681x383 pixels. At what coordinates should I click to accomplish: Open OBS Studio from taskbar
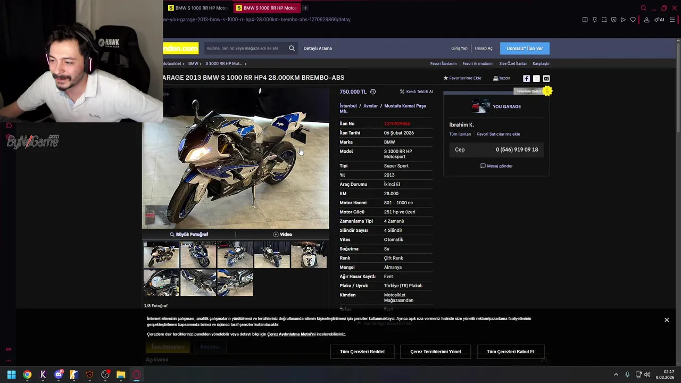pyautogui.click(x=105, y=374)
